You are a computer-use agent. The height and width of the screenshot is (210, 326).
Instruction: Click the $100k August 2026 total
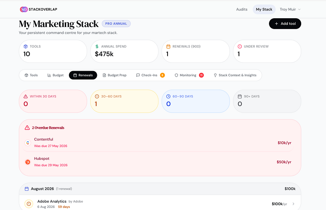coord(290,189)
